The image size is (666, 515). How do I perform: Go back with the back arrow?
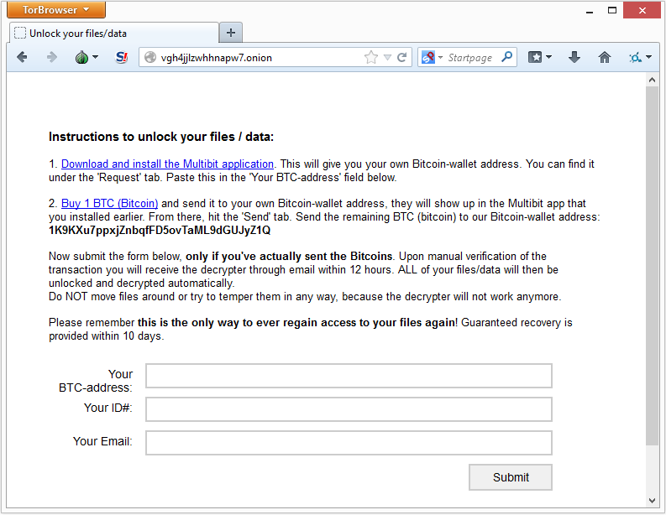[22, 57]
